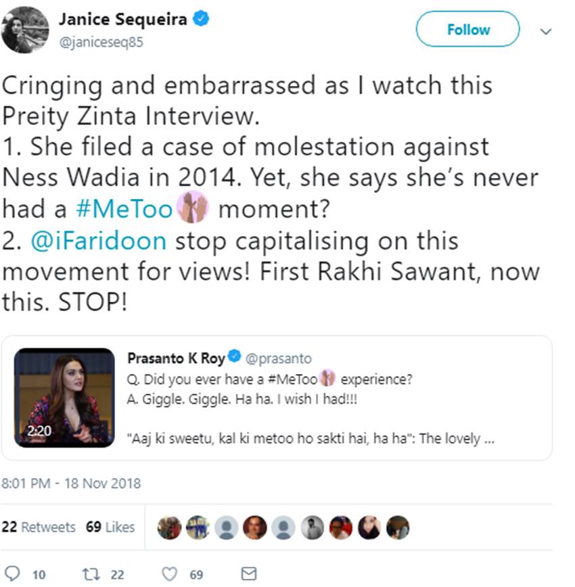Click the reply speech bubble icon
This screenshot has width=575, height=587.
point(11,573)
